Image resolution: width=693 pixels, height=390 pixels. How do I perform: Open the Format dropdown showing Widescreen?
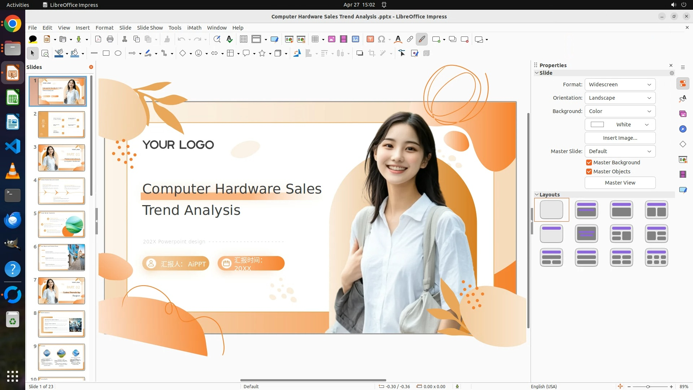click(620, 84)
